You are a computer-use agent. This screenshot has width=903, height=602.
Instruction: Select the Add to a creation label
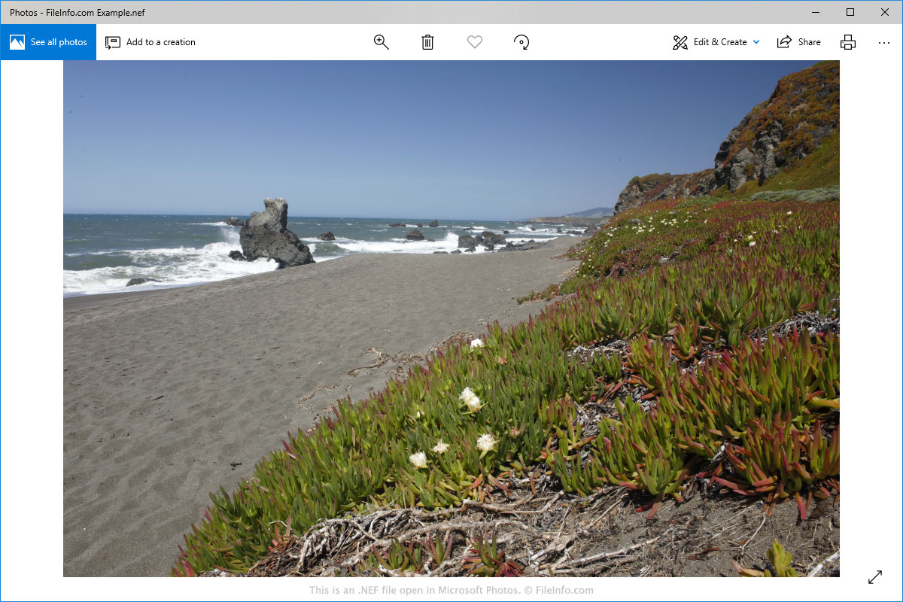pos(160,42)
